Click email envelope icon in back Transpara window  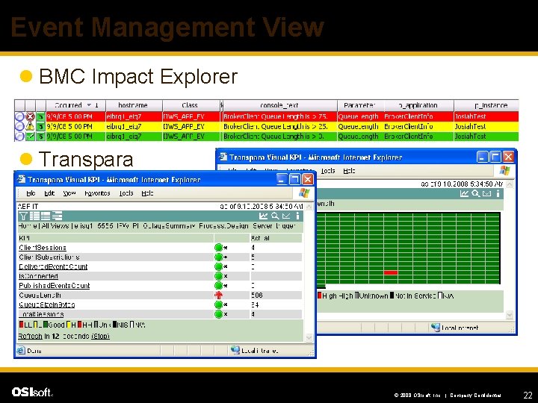[487, 193]
